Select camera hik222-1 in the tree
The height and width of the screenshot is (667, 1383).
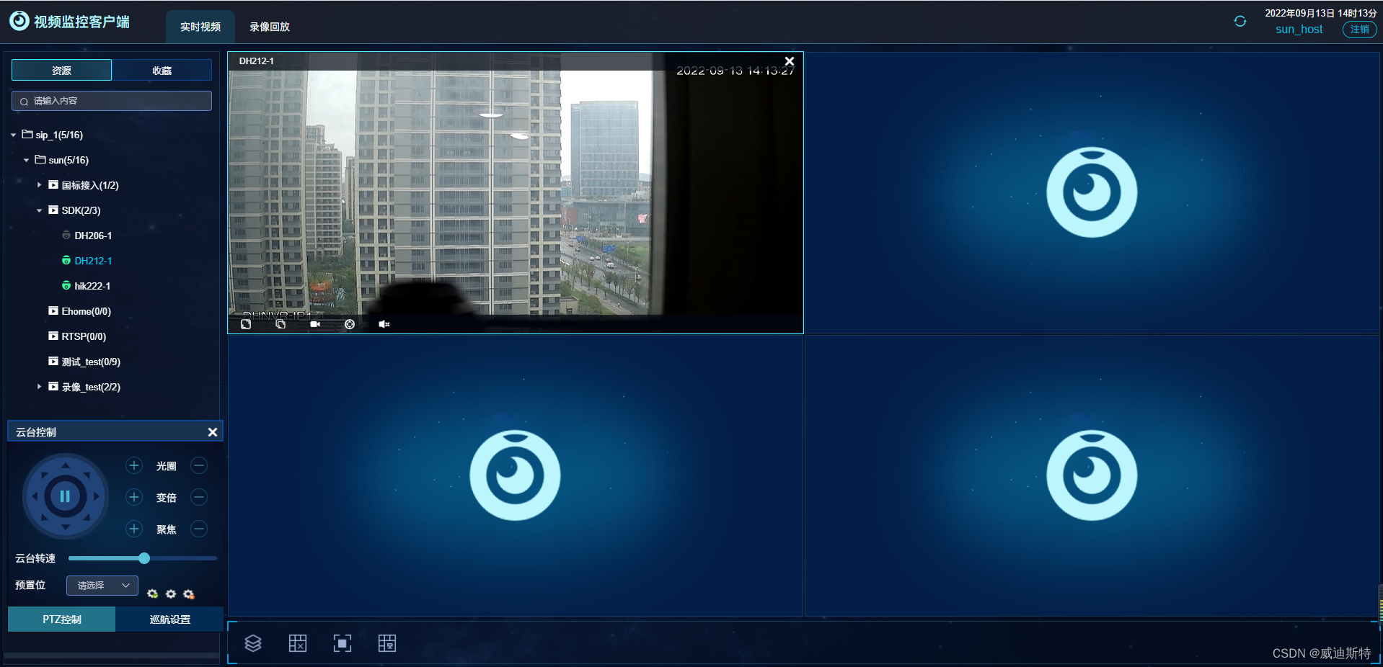pos(92,286)
